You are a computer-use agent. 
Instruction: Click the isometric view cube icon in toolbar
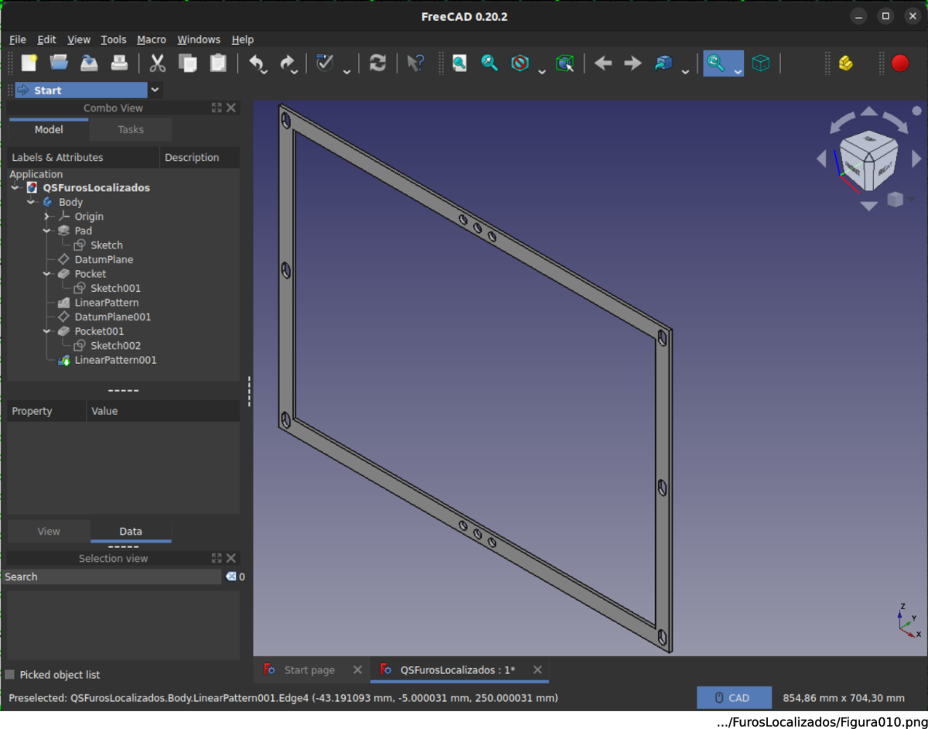[761, 63]
